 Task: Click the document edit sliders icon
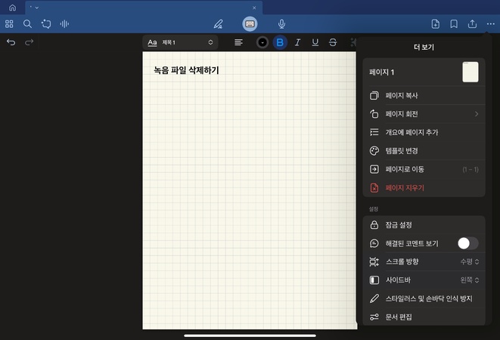tap(374, 317)
